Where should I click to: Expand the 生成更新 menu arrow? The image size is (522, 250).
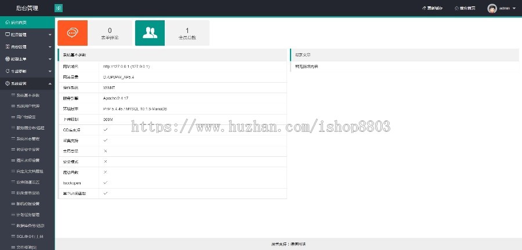[x=50, y=72]
